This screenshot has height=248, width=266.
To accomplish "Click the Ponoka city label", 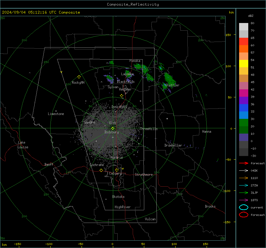I will pyautogui.click(x=135, y=61).
